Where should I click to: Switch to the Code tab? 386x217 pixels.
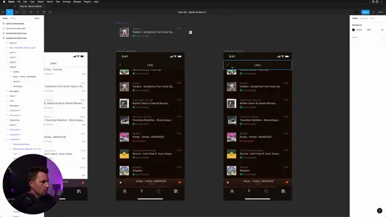373,18
